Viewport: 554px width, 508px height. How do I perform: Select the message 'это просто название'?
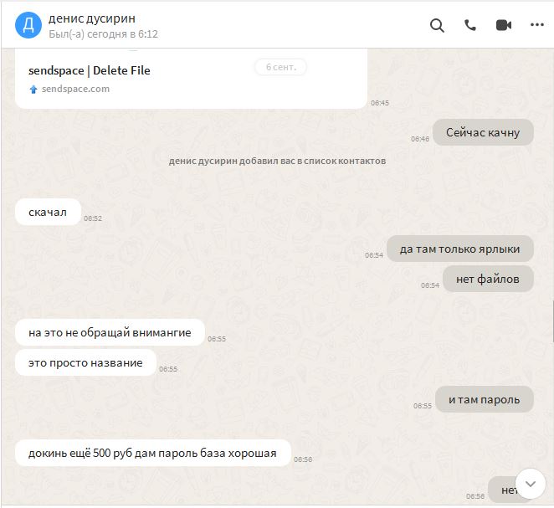tap(85, 362)
